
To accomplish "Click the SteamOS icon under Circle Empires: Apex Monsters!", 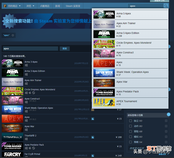I will pyautogui.click(x=33, y=93).
